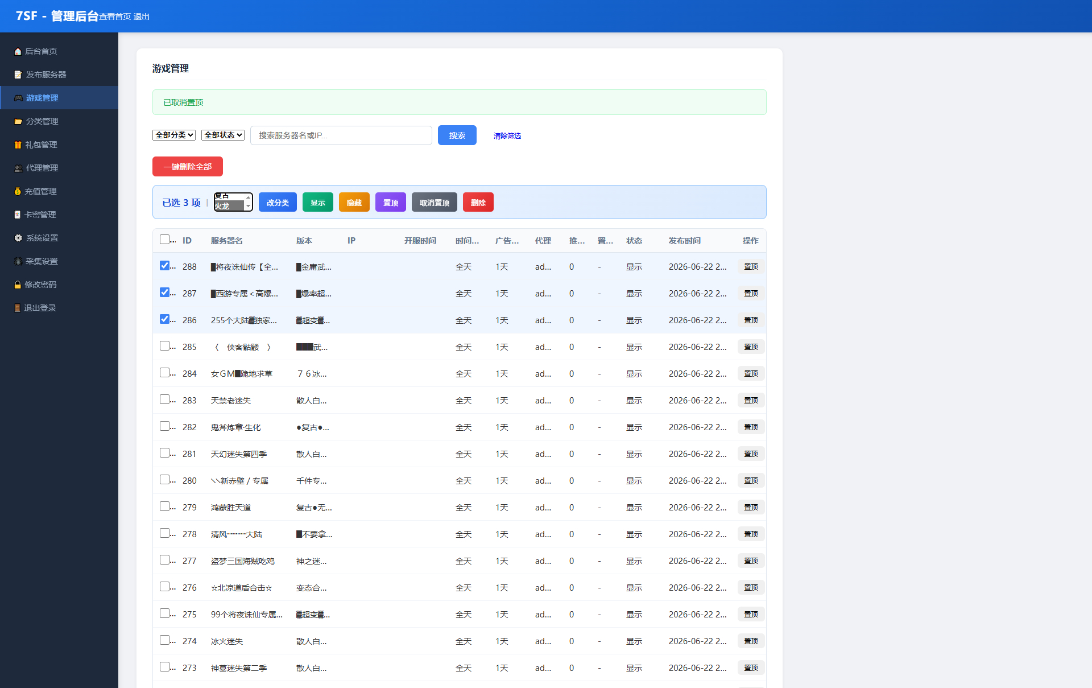Click the notepad icon for 发布服务器

tap(18, 75)
